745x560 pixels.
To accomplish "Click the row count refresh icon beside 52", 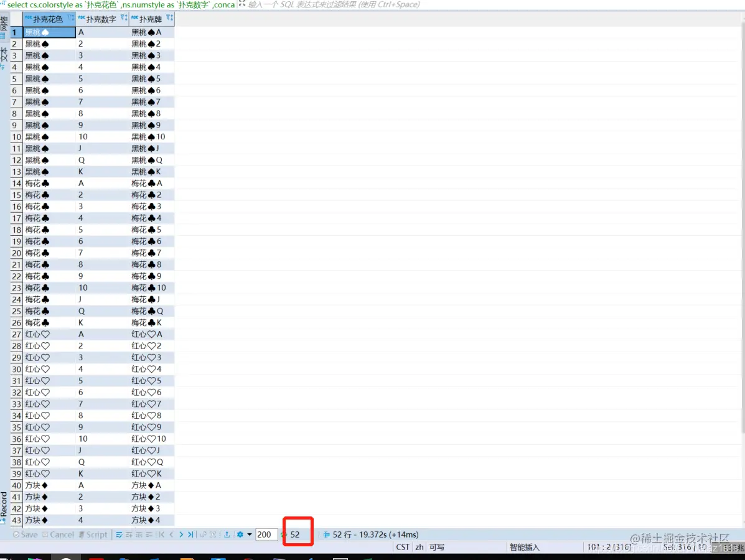I will click(x=284, y=535).
